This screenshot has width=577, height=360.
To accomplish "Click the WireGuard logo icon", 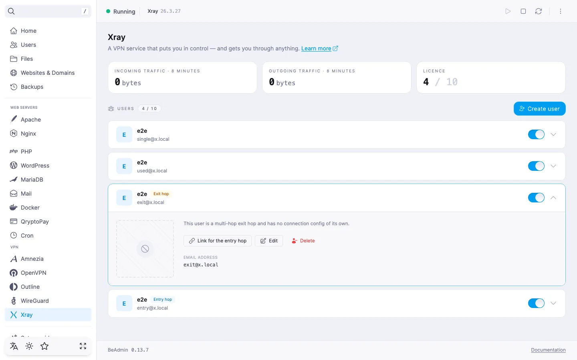I will [14, 301].
